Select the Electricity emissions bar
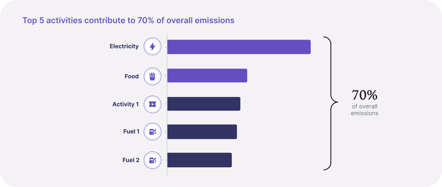This screenshot has width=442, height=187. pos(239,47)
